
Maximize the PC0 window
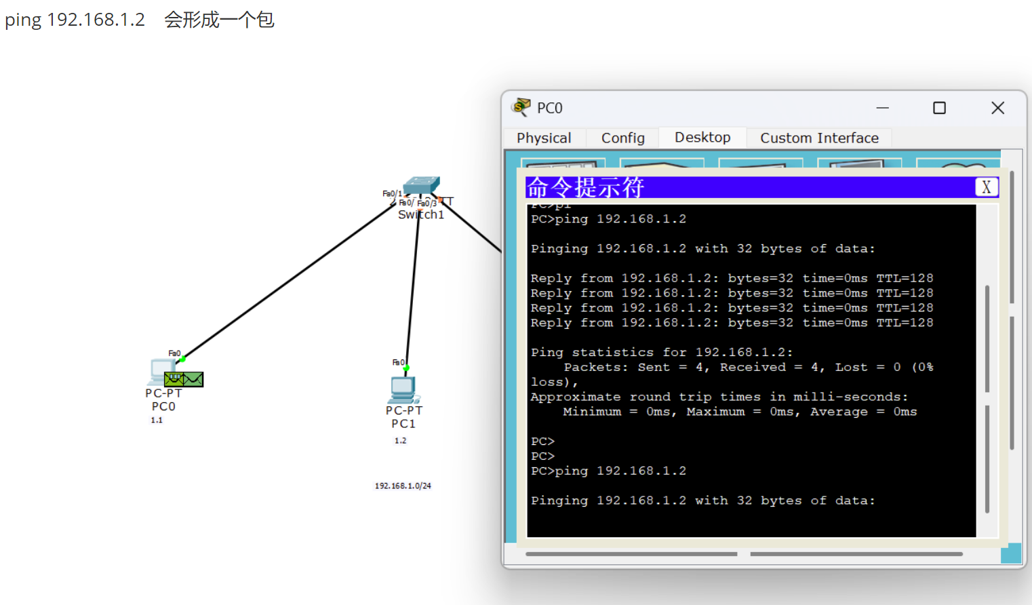pyautogui.click(x=939, y=108)
